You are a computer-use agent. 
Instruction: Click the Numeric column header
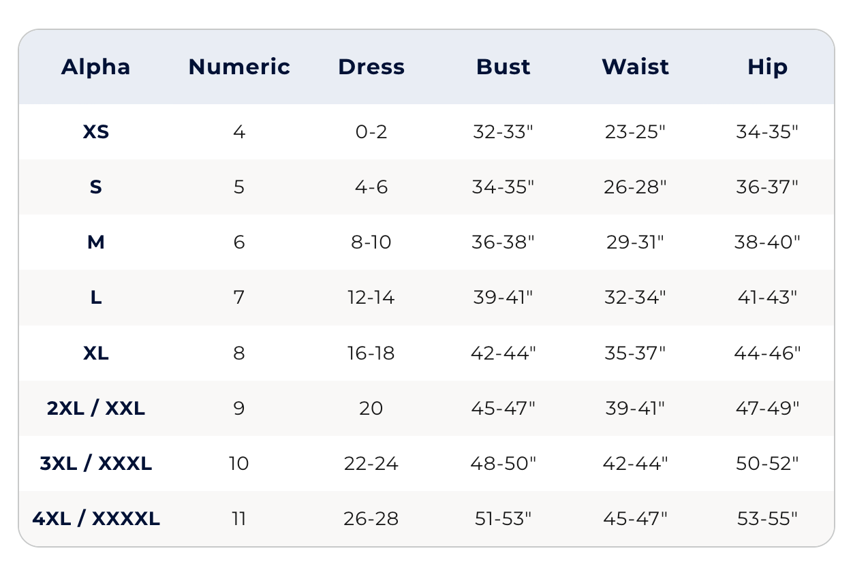[x=239, y=67]
